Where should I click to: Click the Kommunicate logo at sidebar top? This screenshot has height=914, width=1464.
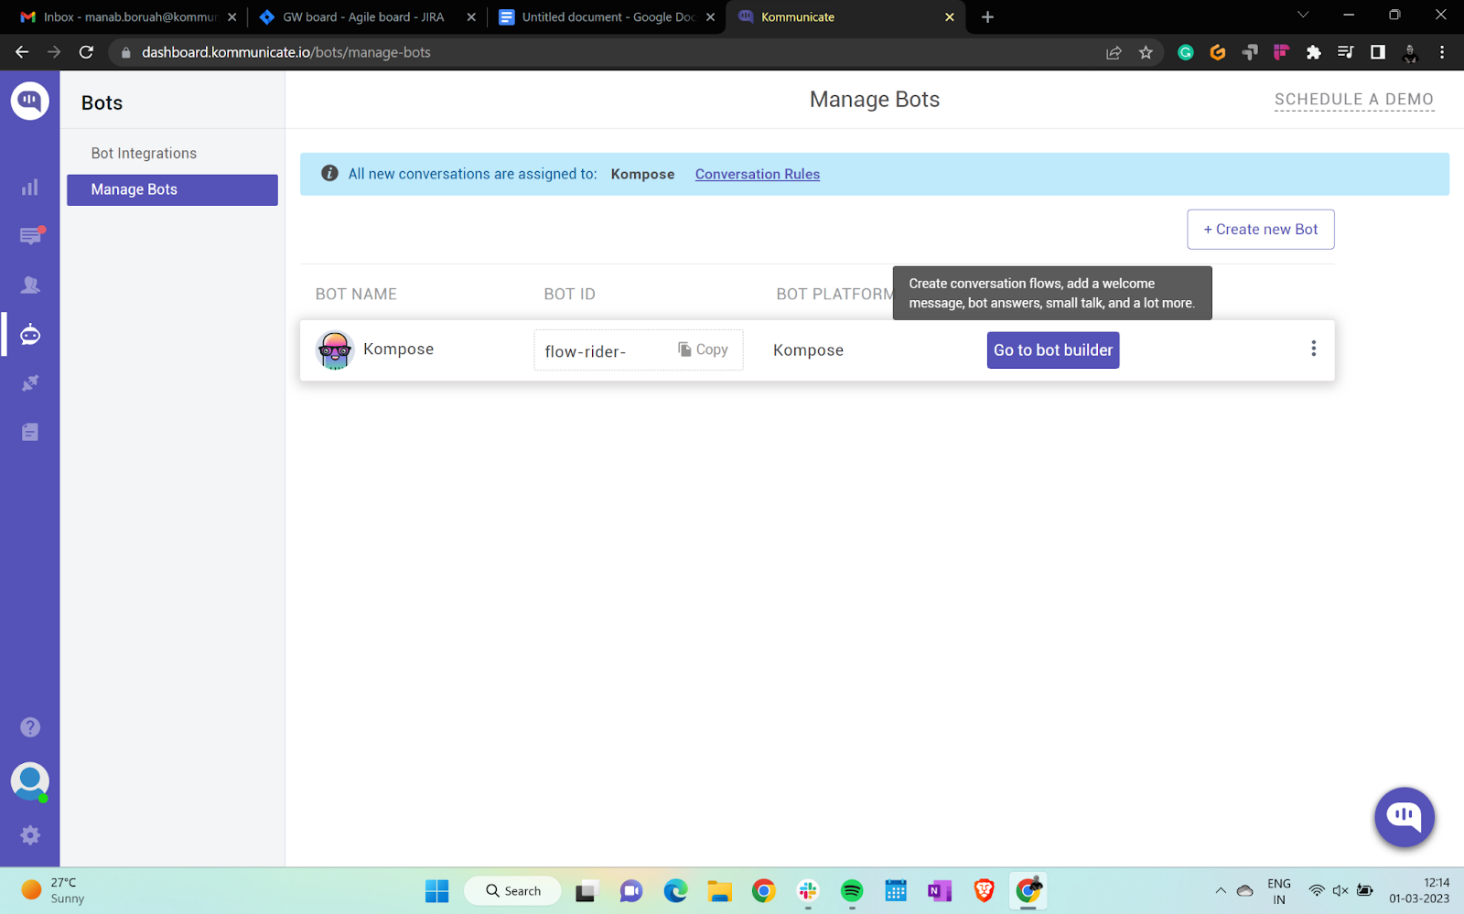30,100
